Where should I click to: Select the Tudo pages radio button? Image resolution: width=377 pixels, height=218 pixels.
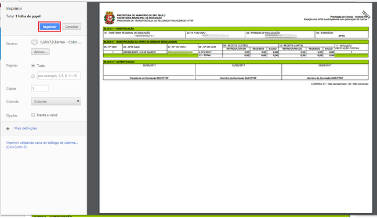click(33, 66)
